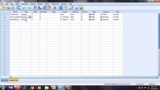The image size is (160, 90).
Task: Click the horizontal scrollbar's left arrow
Action: coord(10,77)
